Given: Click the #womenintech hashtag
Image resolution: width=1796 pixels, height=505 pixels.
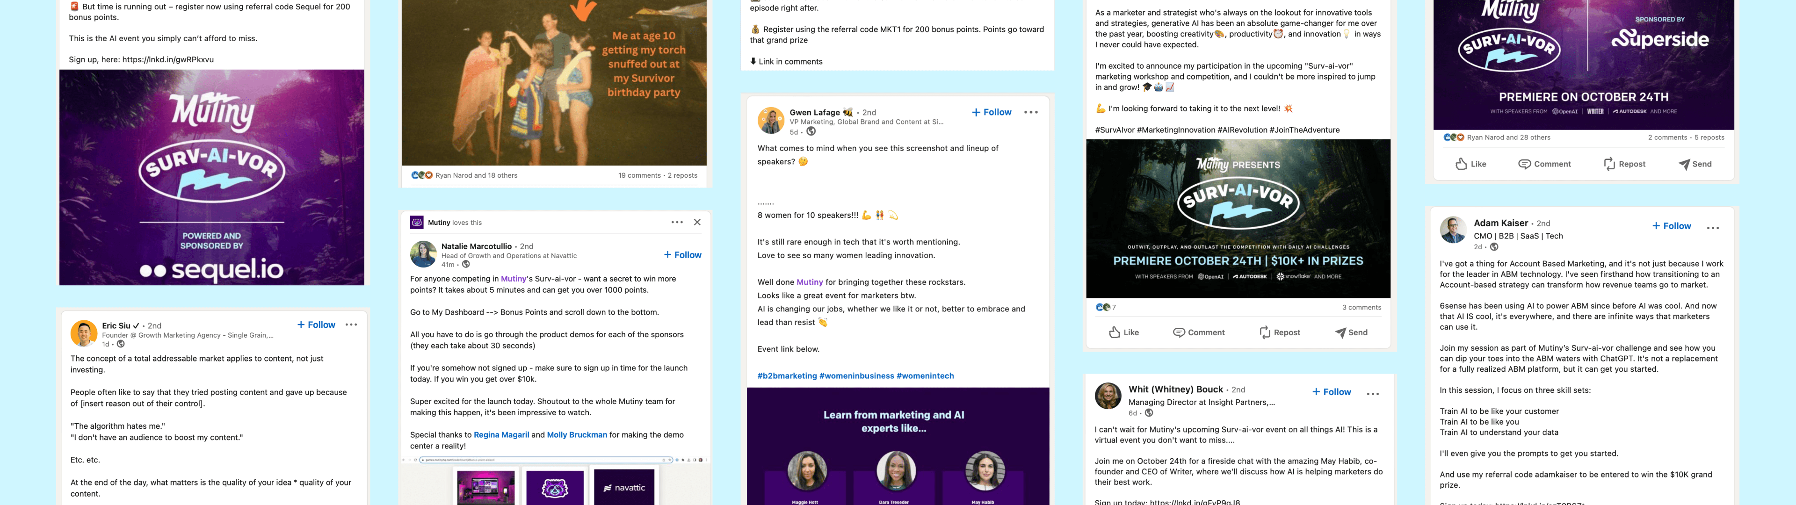Looking at the screenshot, I should pyautogui.click(x=925, y=376).
